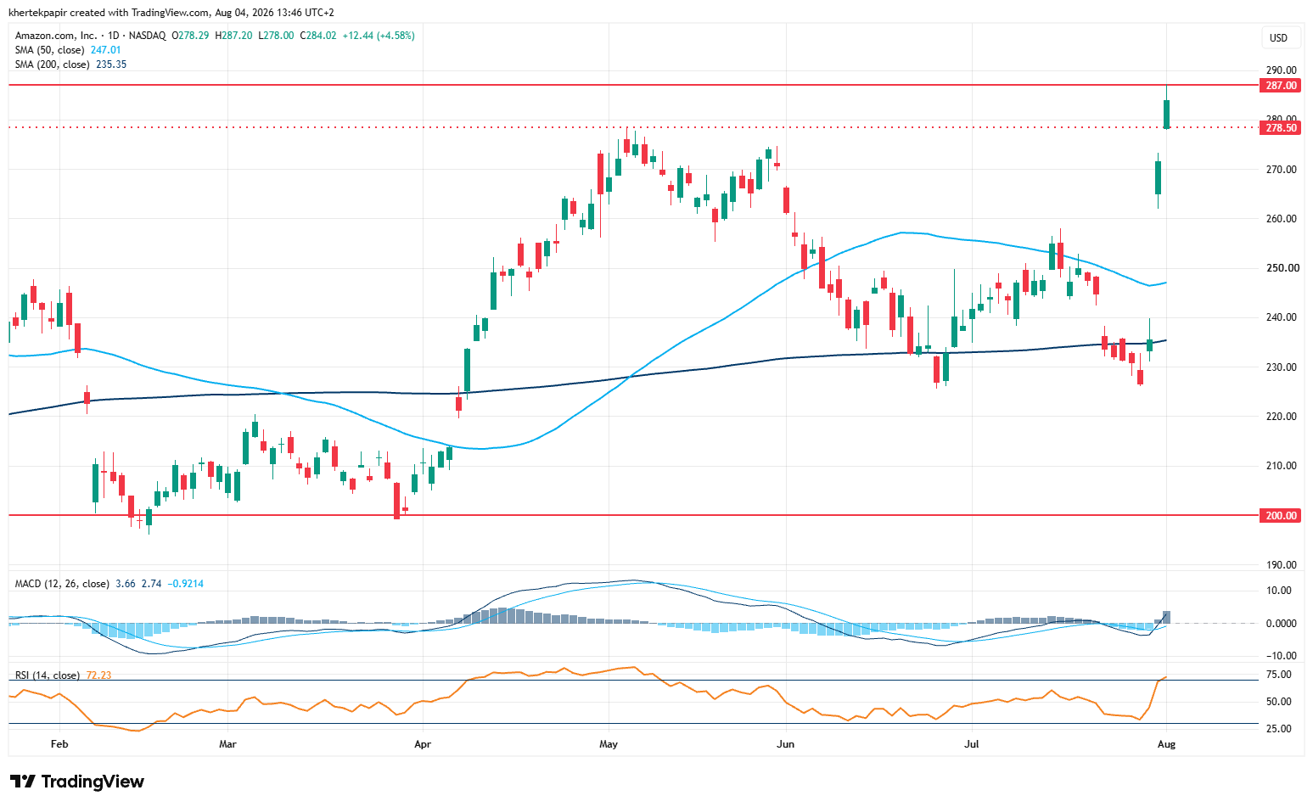Click the USD currency label
The width and height of the screenshot is (1313, 807).
1278,38
